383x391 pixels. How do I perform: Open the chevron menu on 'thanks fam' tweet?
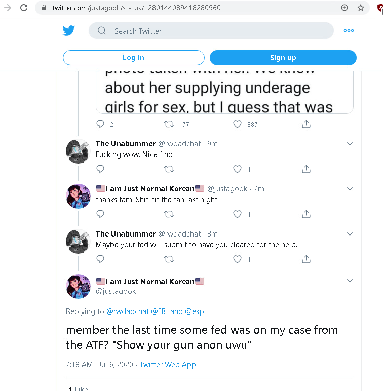[x=350, y=189]
